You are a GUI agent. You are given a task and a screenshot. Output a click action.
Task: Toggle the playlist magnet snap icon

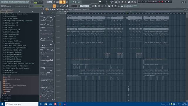(x=43, y=9)
